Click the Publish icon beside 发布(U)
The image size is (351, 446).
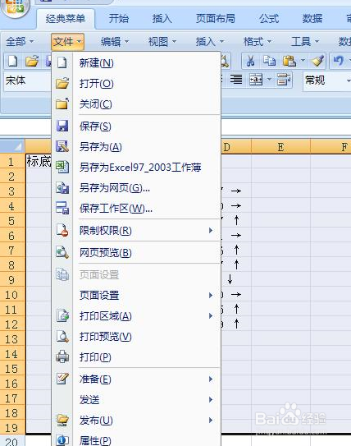(x=62, y=420)
